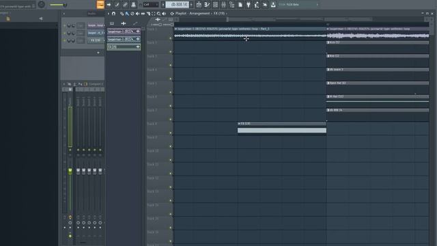Image resolution: width=437 pixels, height=246 pixels.
Task: Select the Zoom magnifier tool in playlist
Action: tap(158, 14)
